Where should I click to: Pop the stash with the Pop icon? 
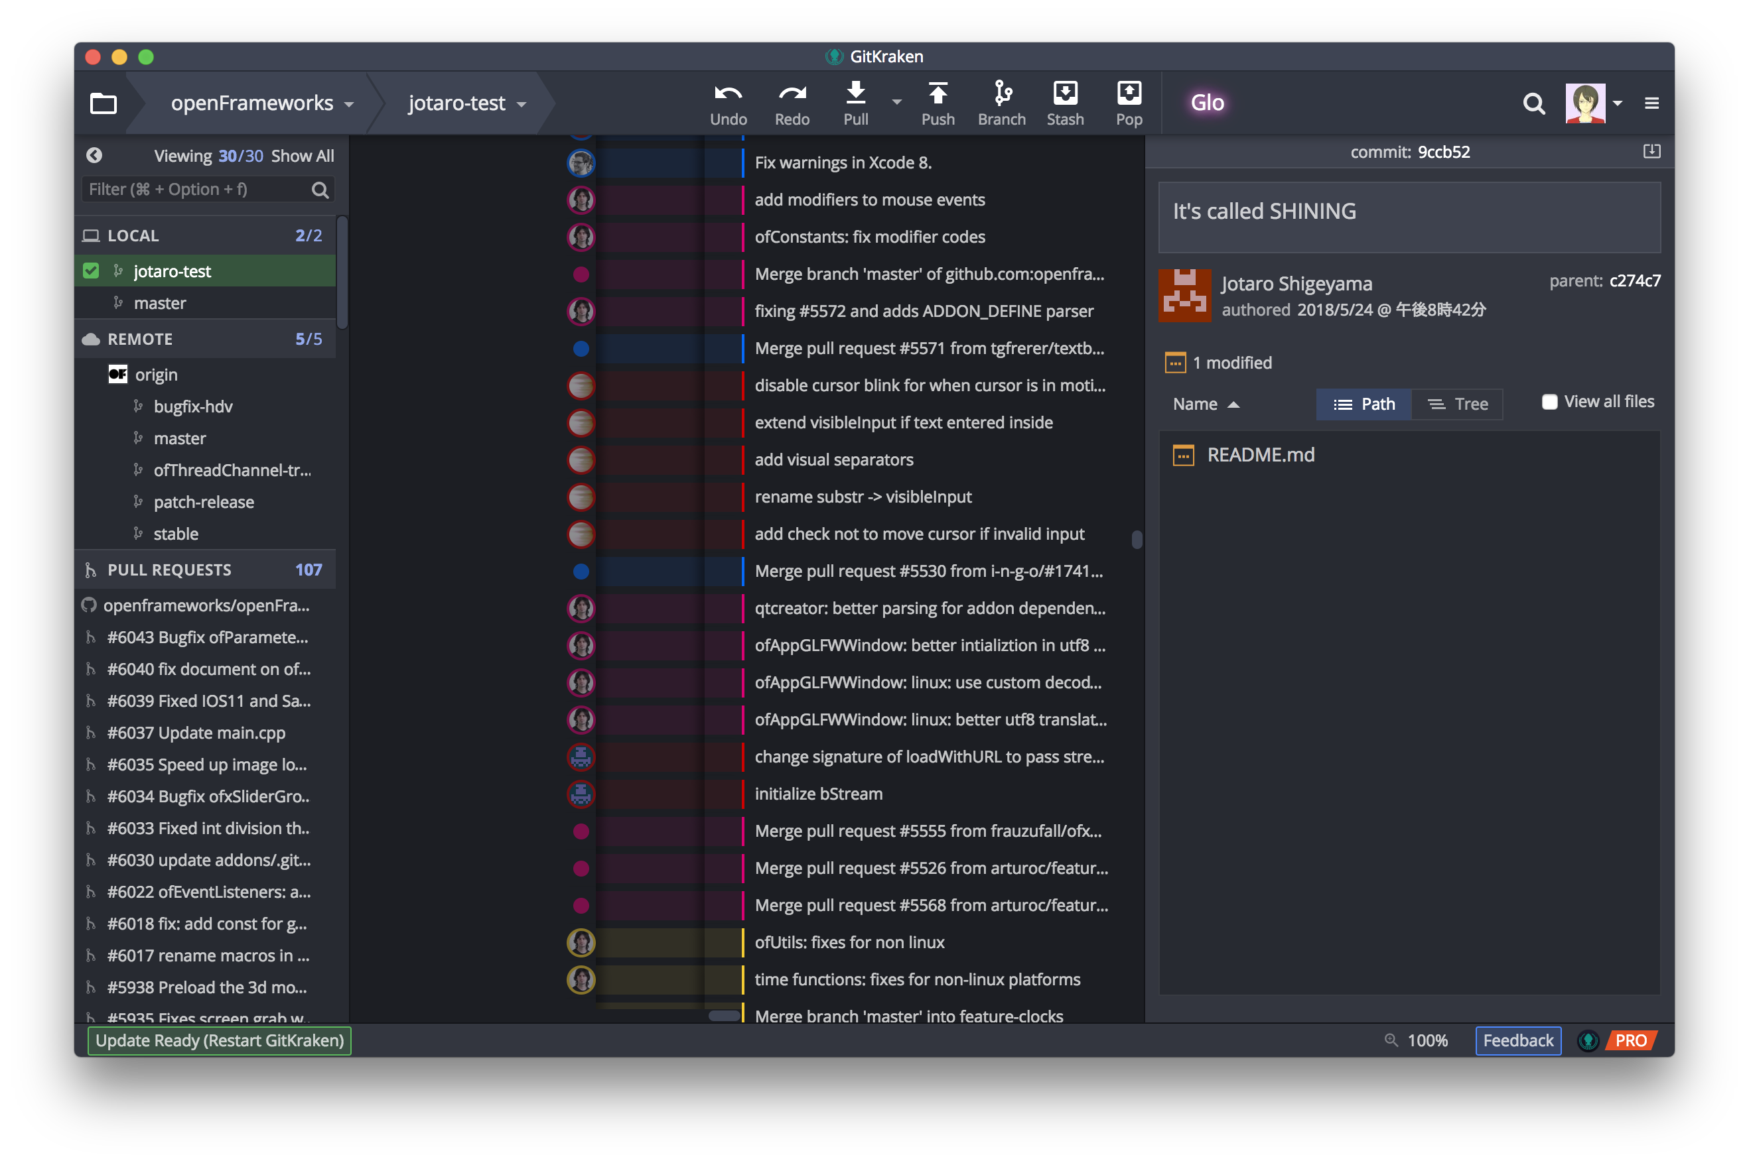click(1128, 102)
